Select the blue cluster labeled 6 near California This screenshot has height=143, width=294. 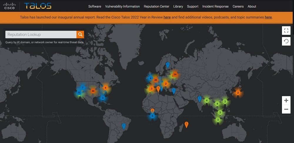click(x=79, y=92)
